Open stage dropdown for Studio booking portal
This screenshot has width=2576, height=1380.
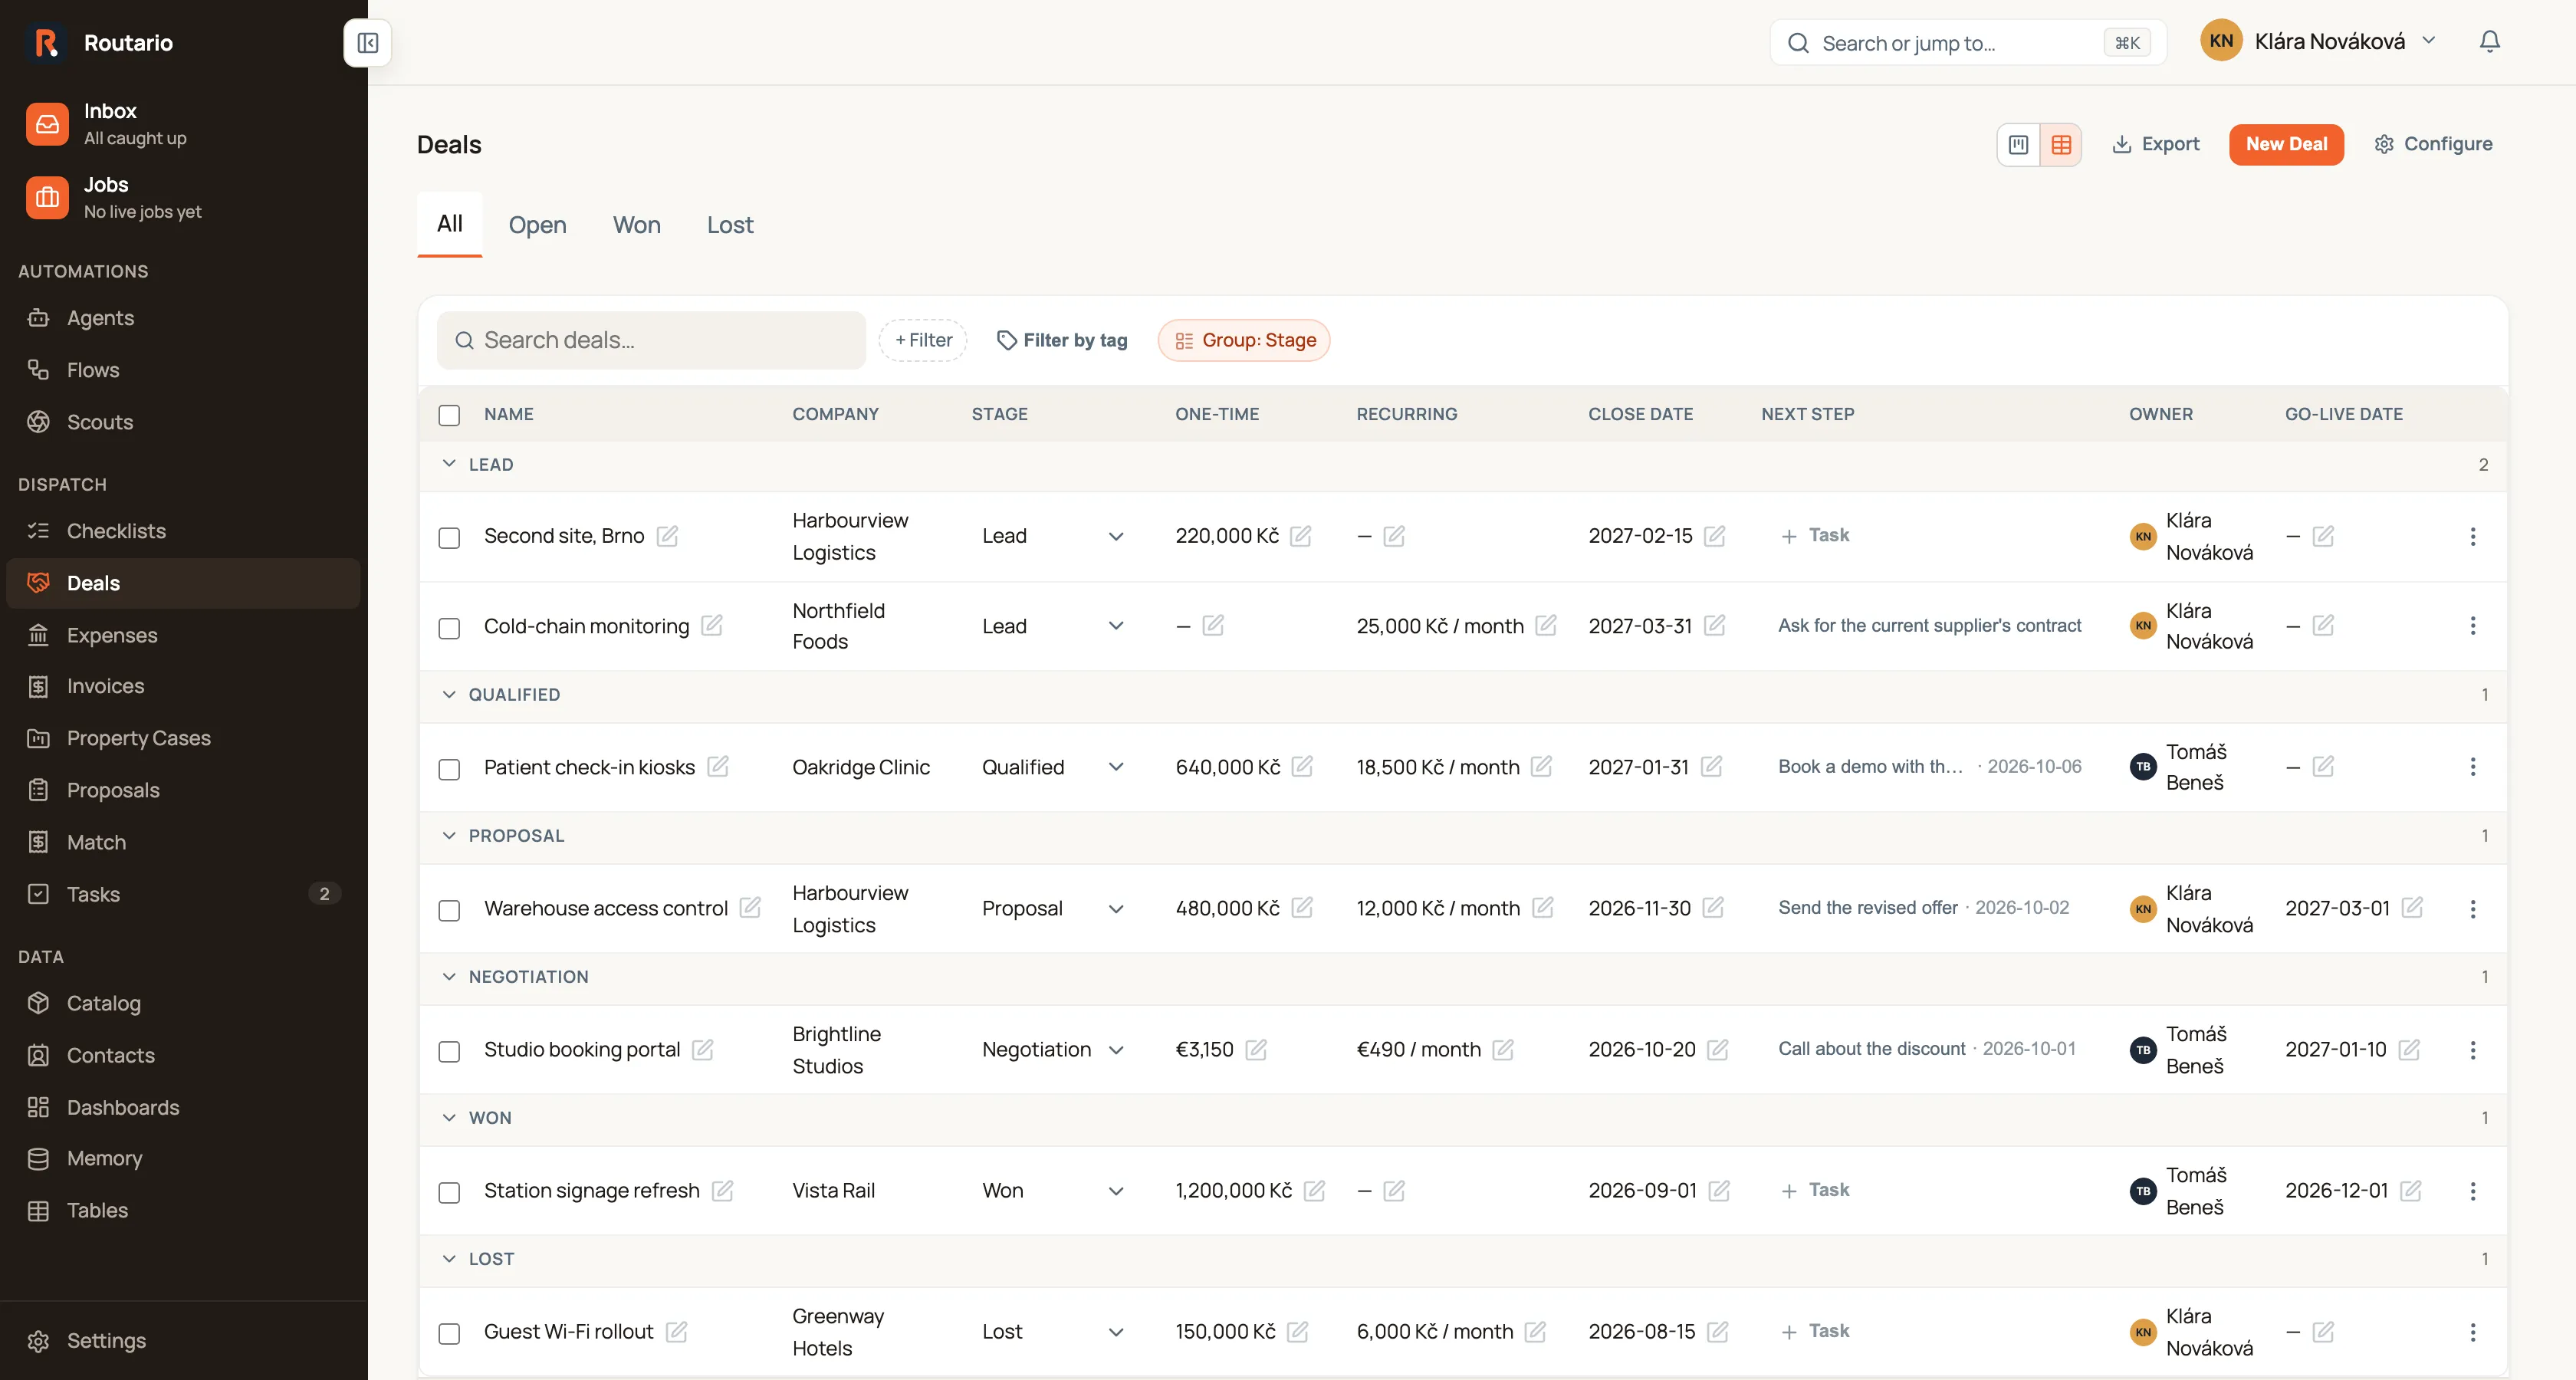tap(1053, 1050)
